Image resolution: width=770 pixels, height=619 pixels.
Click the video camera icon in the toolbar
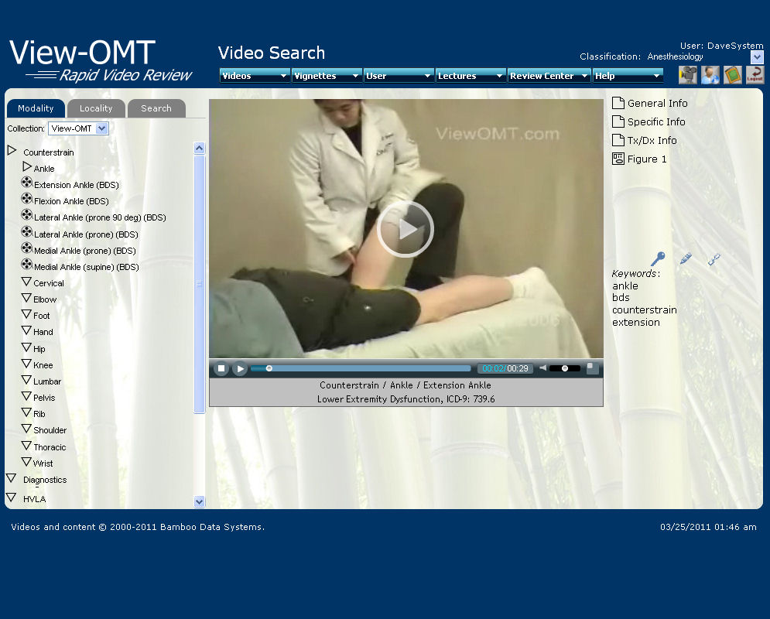pyautogui.click(x=687, y=75)
